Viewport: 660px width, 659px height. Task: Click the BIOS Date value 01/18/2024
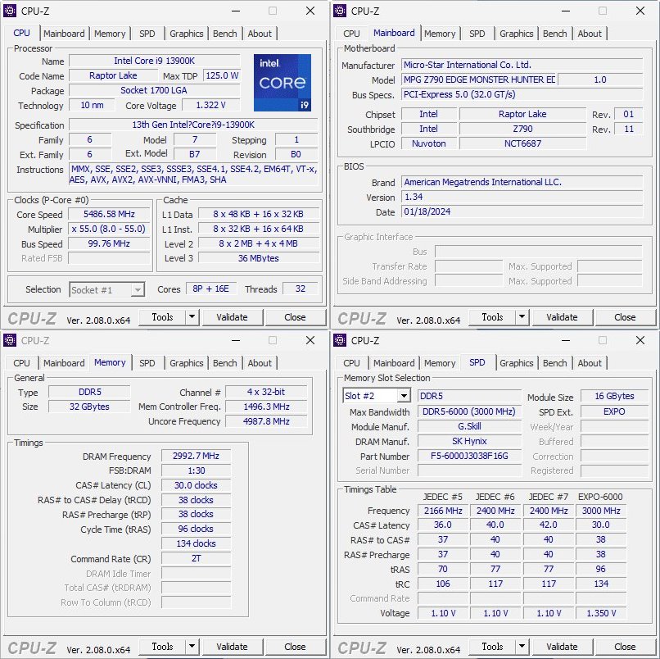[x=522, y=211]
